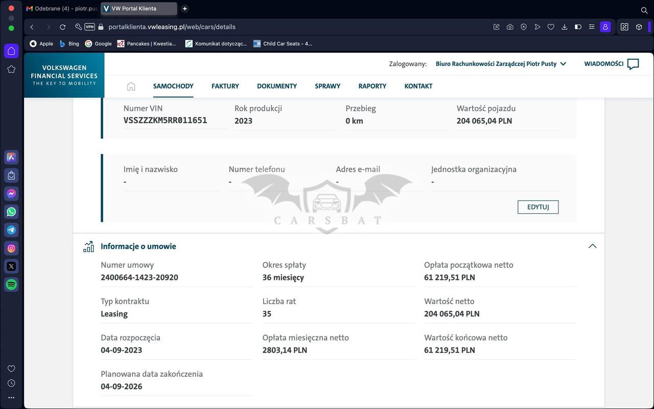
Task: Open Messenger in the sidebar
Action: [x=11, y=194]
